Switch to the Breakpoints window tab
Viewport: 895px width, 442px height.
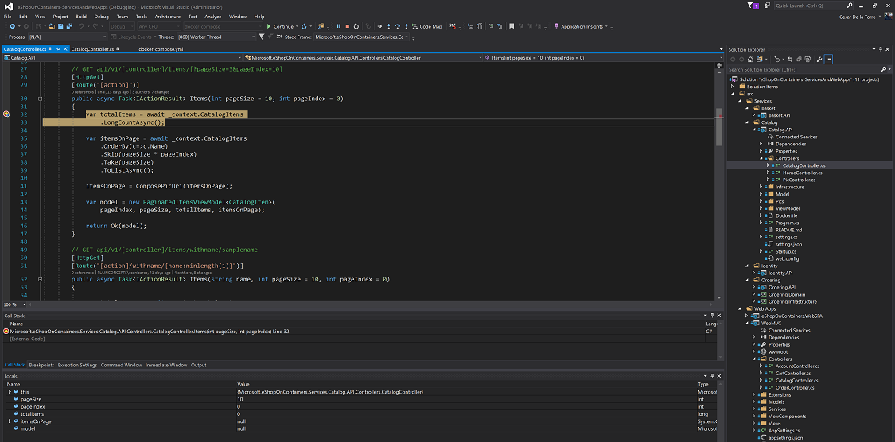pyautogui.click(x=41, y=365)
